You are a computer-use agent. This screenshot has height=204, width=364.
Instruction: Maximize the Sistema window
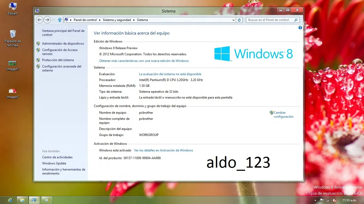tap(288, 10)
